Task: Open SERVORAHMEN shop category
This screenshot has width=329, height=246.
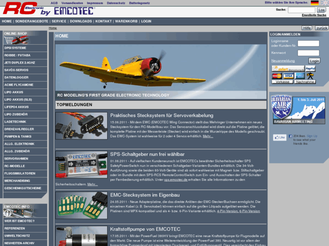Action: tap(25, 158)
